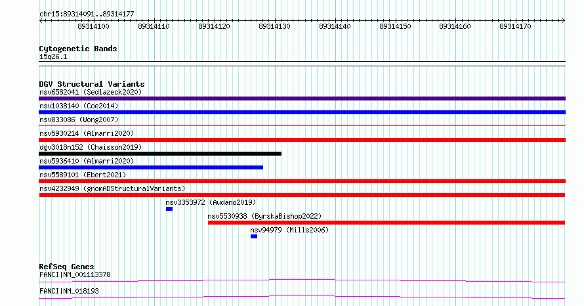
Task: Click ruler position 89314170
Action: tap(516, 26)
